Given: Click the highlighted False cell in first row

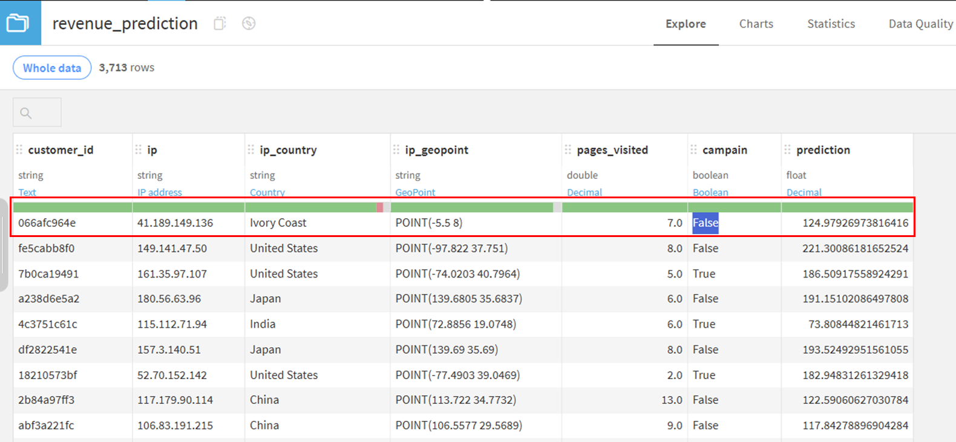Looking at the screenshot, I should [x=706, y=223].
